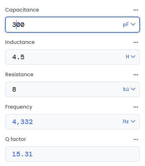Focus the Inductance field showing 4.5

tap(72, 57)
